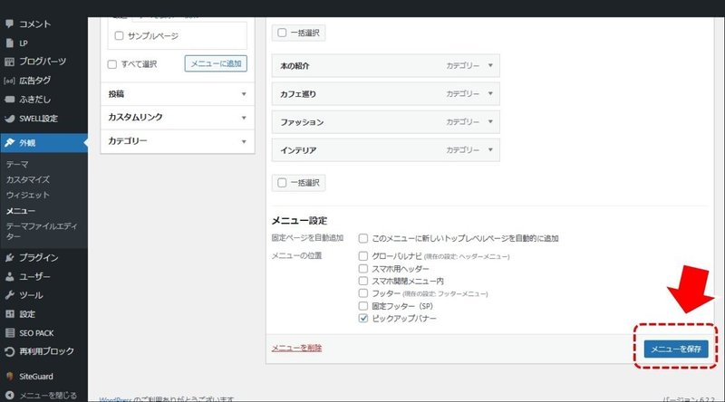
Task: Tick the lower 一括選択 checkbox
Action: click(x=282, y=183)
